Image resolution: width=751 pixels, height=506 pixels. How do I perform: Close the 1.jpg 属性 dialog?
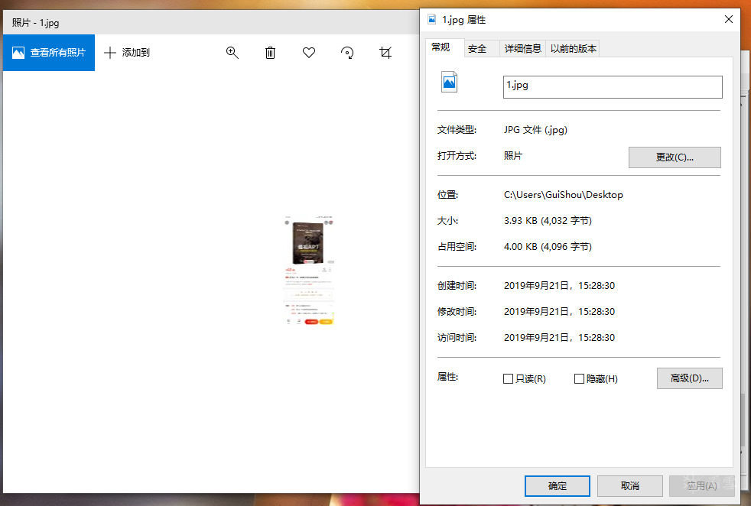(729, 19)
